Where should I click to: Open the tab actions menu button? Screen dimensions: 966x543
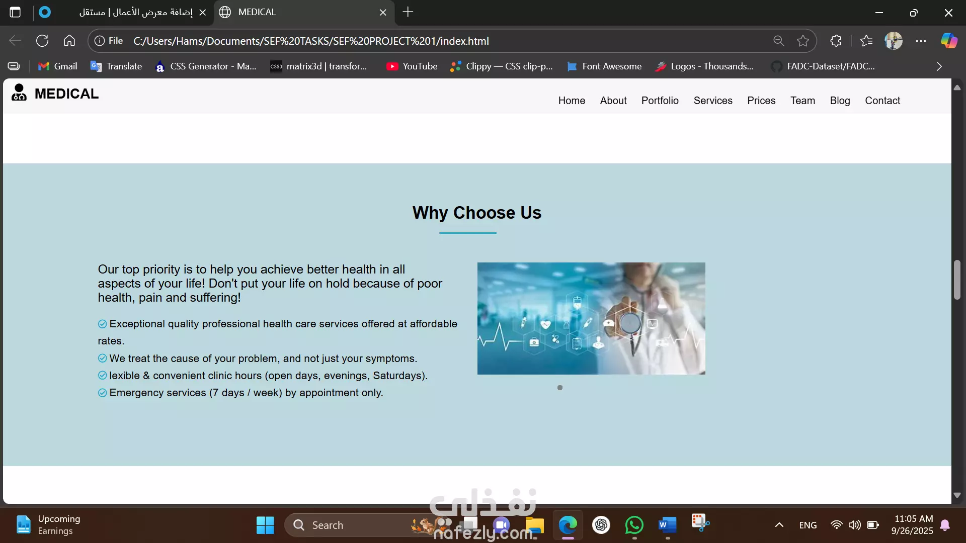[15, 12]
